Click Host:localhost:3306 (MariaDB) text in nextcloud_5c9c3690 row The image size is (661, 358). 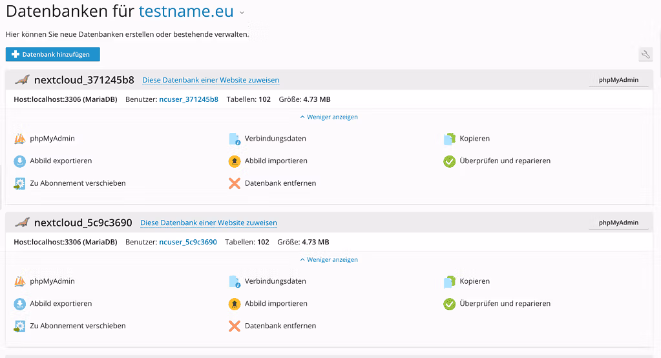(65, 242)
